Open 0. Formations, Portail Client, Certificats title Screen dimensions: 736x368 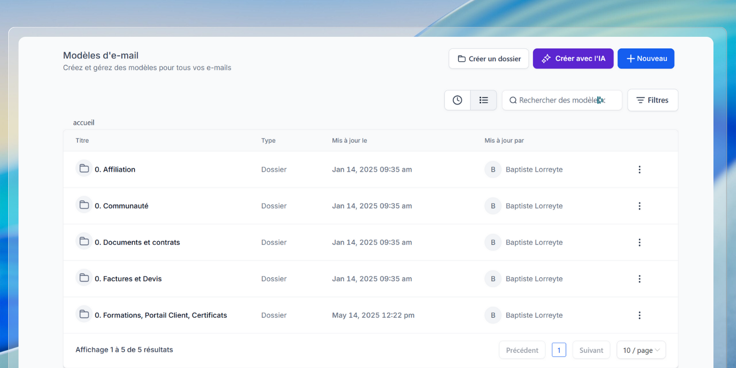[161, 315]
